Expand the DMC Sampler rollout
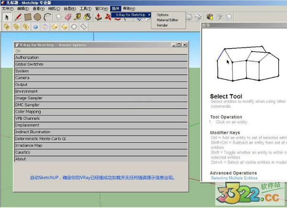Screen dimensions: 287x208 click(x=101, y=105)
